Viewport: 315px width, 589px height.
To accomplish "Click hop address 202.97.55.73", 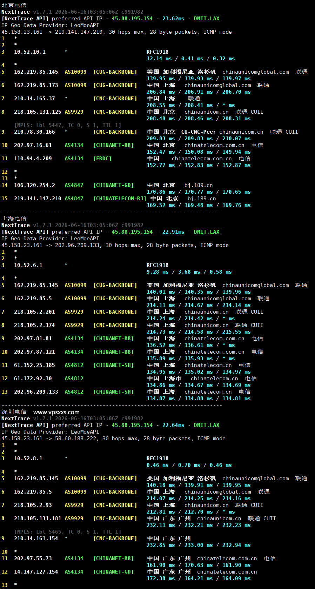I will [x=33, y=558].
